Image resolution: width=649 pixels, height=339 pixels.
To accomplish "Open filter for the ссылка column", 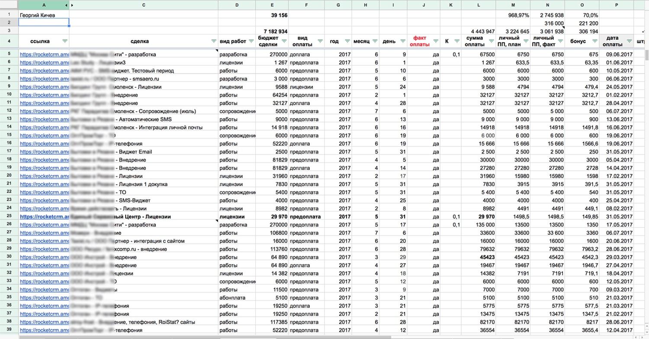I will click(65, 41).
